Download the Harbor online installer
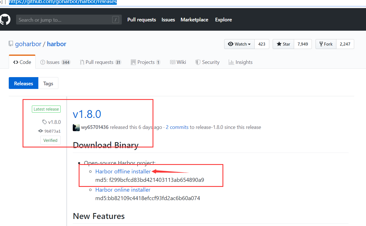Viewport: 366px width, 226px height. coord(123,190)
